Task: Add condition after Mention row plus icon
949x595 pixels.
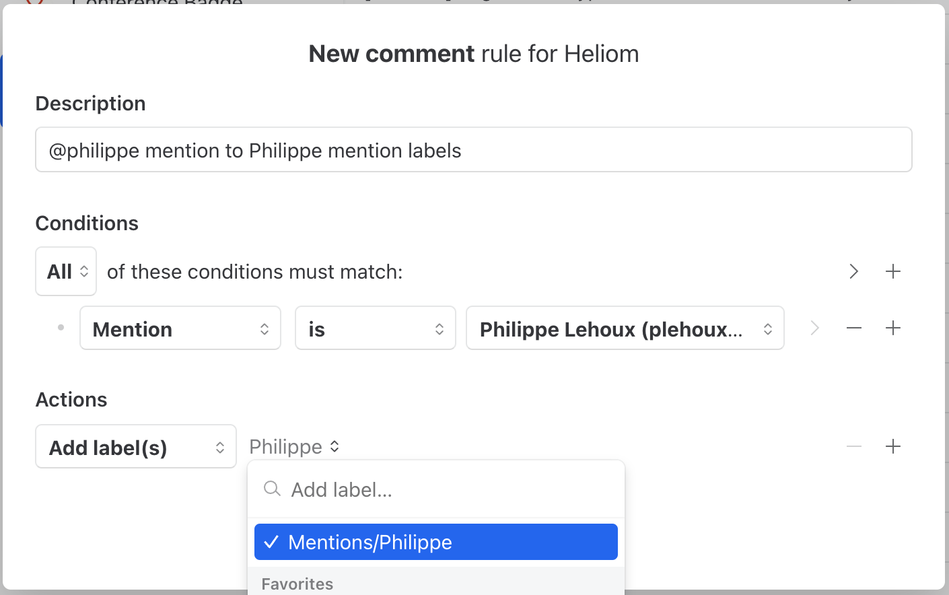Action: [893, 328]
